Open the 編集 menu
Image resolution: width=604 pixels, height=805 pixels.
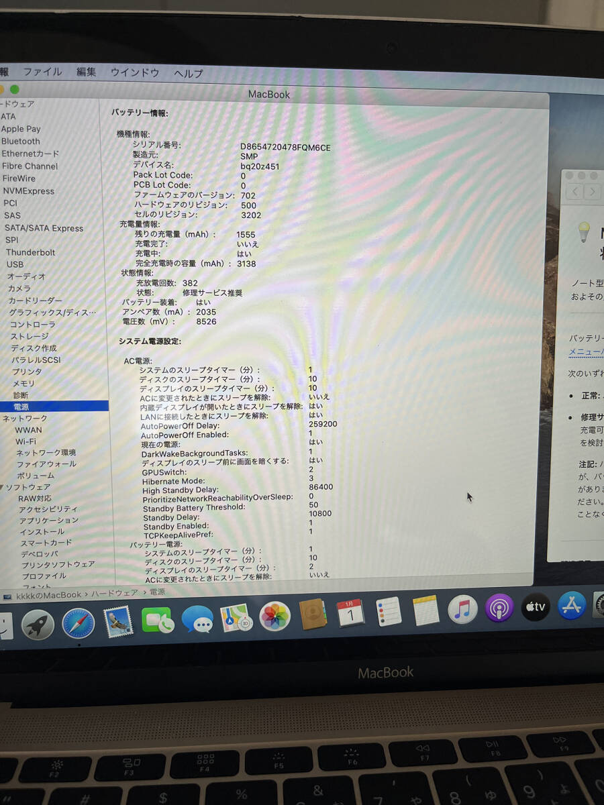click(86, 72)
